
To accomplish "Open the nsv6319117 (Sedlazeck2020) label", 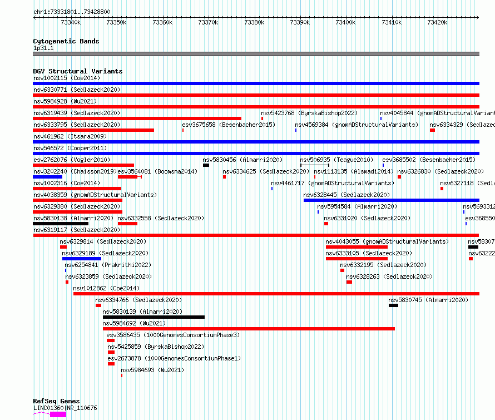I will click(77, 230).
